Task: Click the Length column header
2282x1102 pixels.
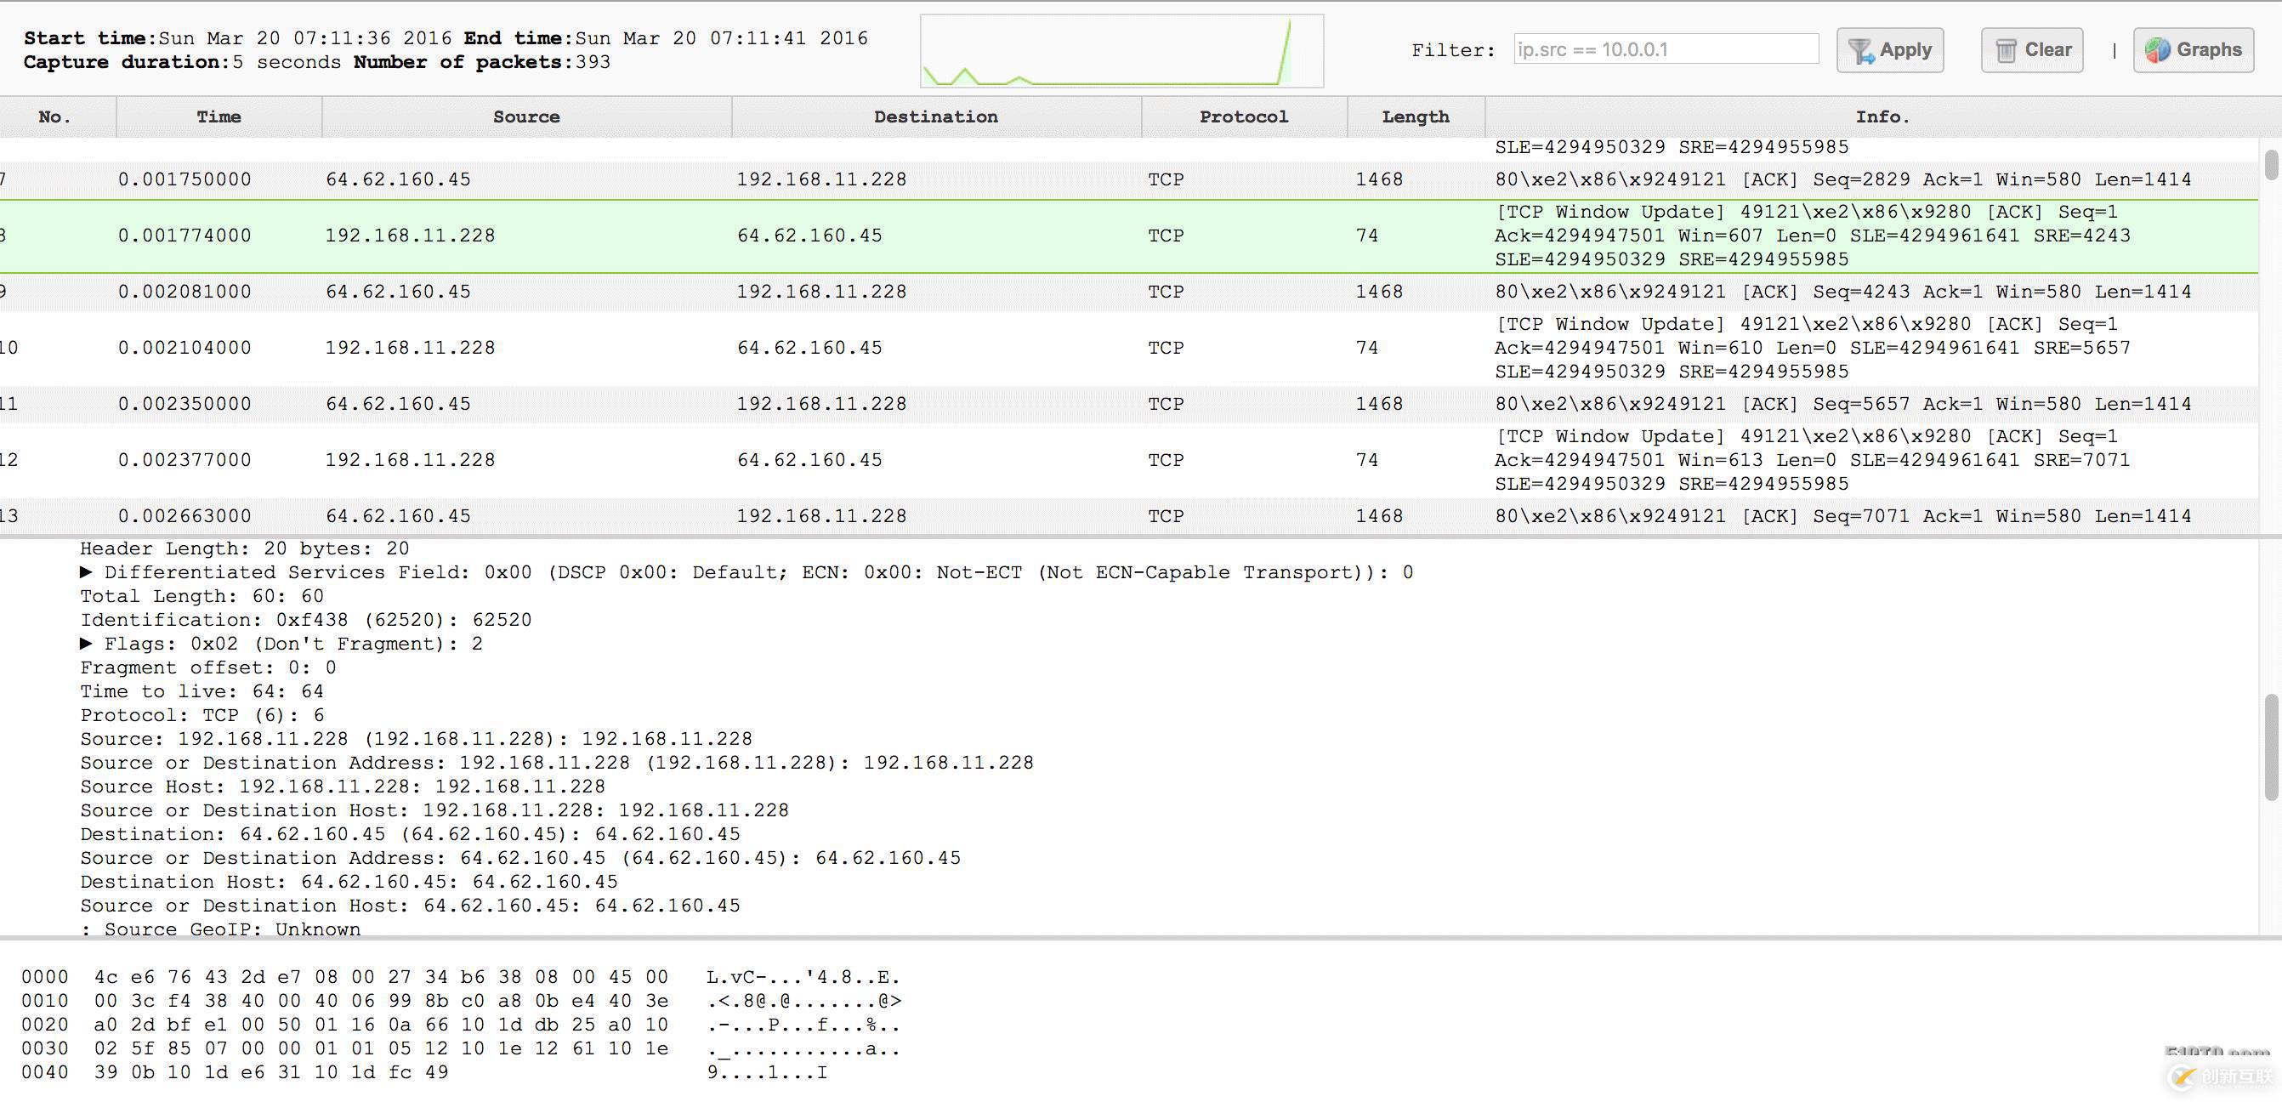Action: [1415, 115]
